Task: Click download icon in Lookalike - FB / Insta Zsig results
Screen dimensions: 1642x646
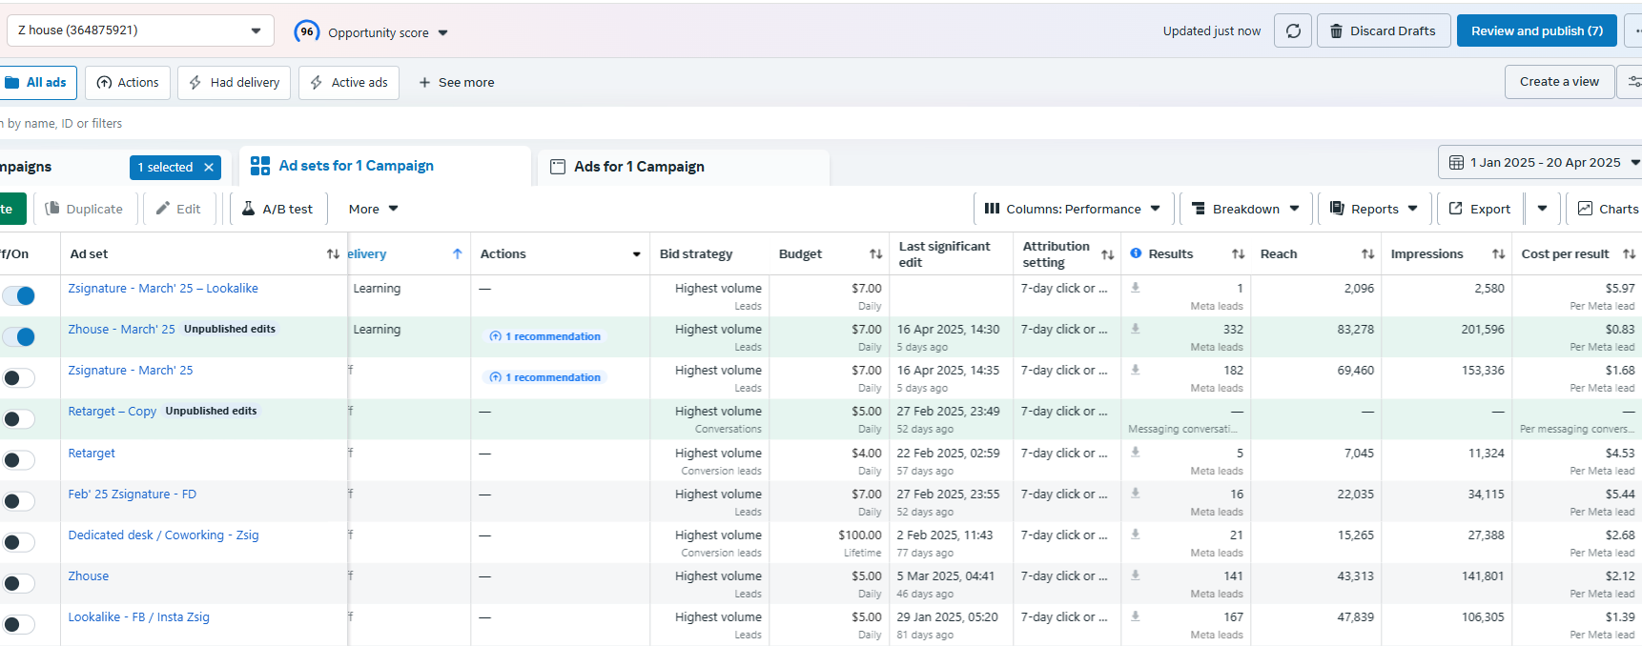Action: pos(1136,616)
